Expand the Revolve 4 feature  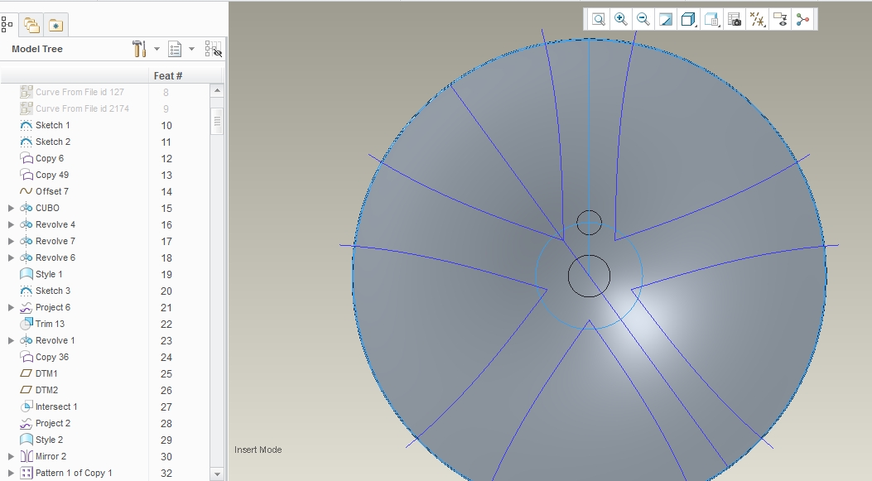[x=11, y=224]
